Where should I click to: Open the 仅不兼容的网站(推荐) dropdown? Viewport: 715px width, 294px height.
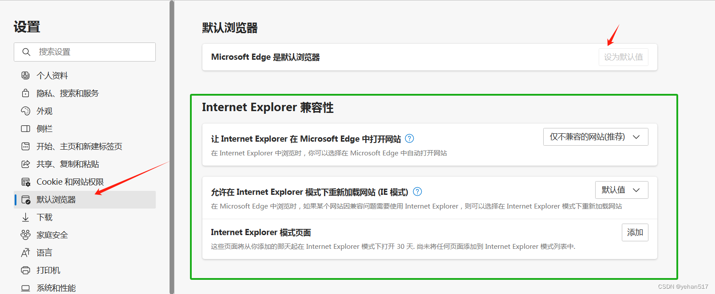click(x=596, y=137)
